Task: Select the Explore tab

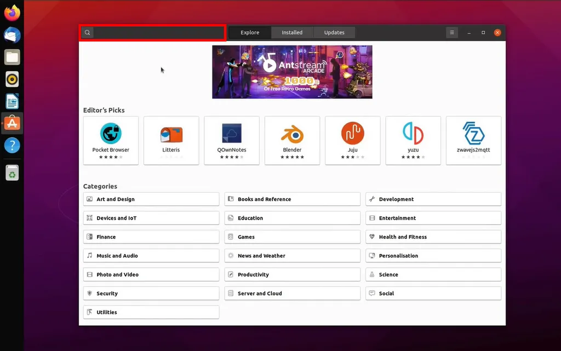Action: (250, 33)
